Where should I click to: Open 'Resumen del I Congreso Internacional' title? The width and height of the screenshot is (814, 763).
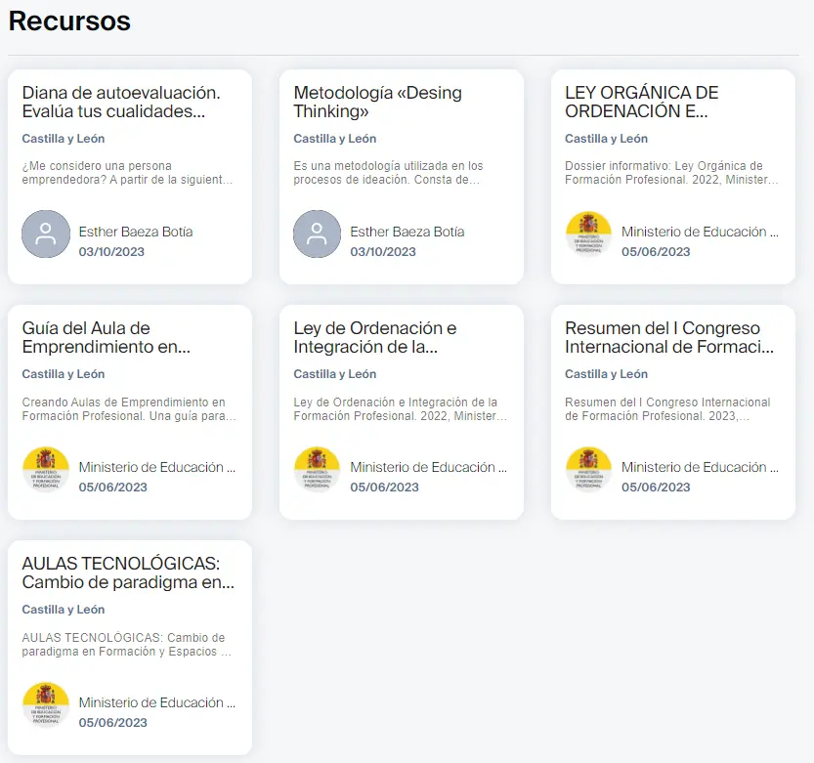tap(669, 337)
